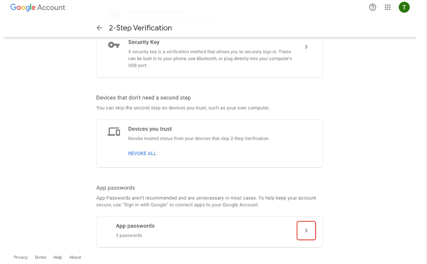The width and height of the screenshot is (427, 264).
Task: Click the "3 passwords" count text
Action: point(129,236)
